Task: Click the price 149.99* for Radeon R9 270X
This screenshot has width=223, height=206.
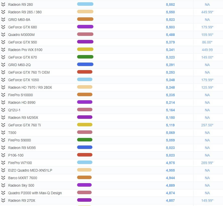Action: coord(207,200)
